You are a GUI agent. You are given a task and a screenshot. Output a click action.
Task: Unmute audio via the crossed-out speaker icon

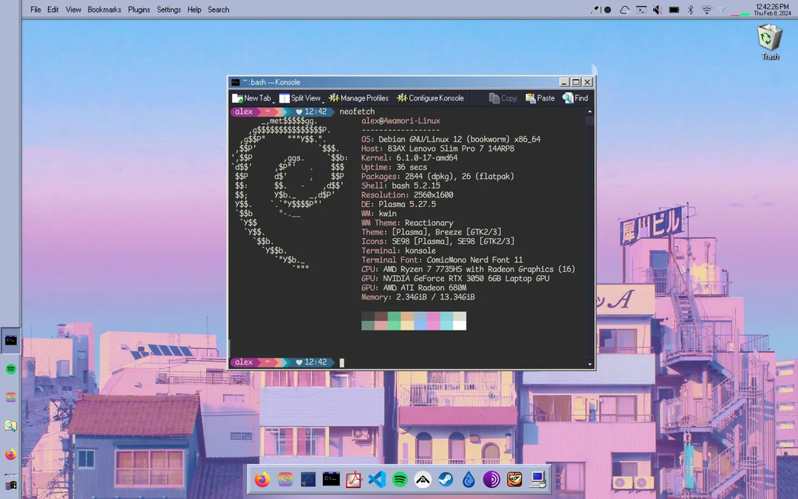tap(658, 10)
